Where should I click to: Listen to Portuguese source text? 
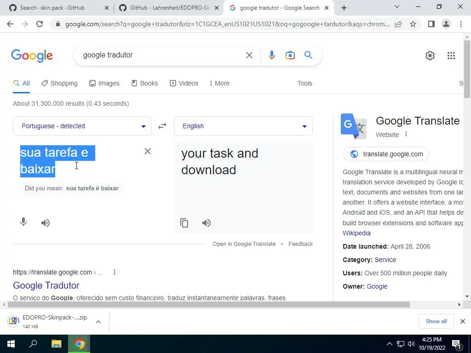click(x=46, y=223)
